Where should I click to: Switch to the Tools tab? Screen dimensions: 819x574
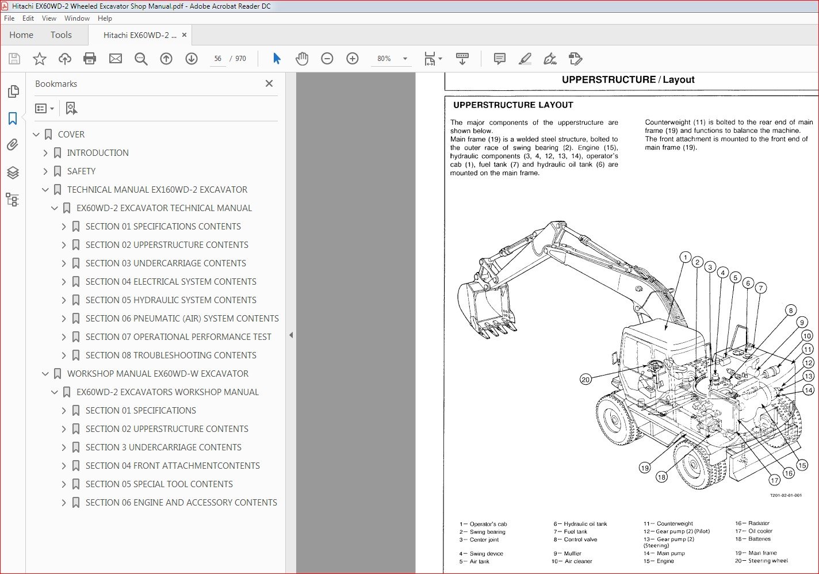61,35
